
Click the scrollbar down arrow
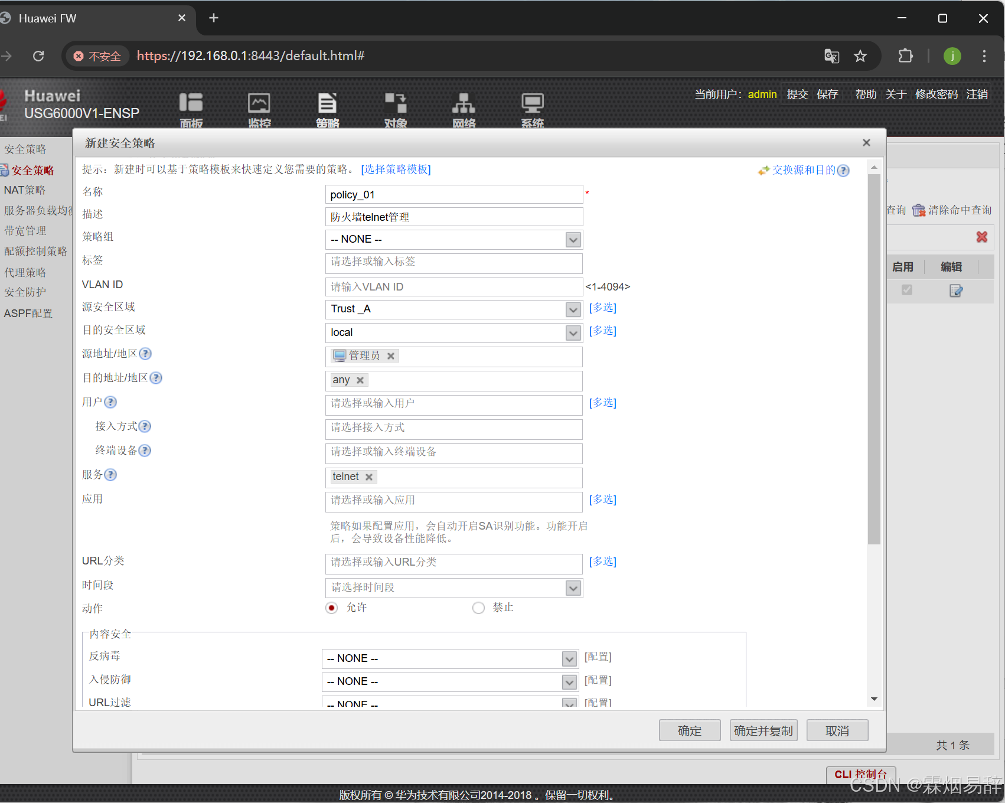tap(874, 699)
